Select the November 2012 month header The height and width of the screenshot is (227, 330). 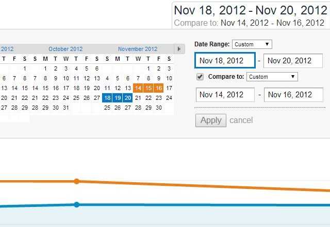pos(138,49)
